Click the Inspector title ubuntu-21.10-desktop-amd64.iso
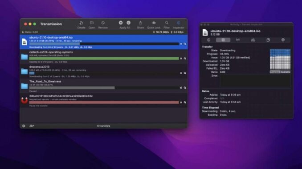The height and width of the screenshot is (169, 302). tap(235, 31)
